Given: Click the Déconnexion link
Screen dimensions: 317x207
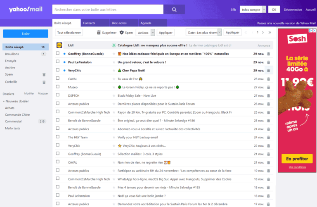Looking at the screenshot, I should [293, 10].
